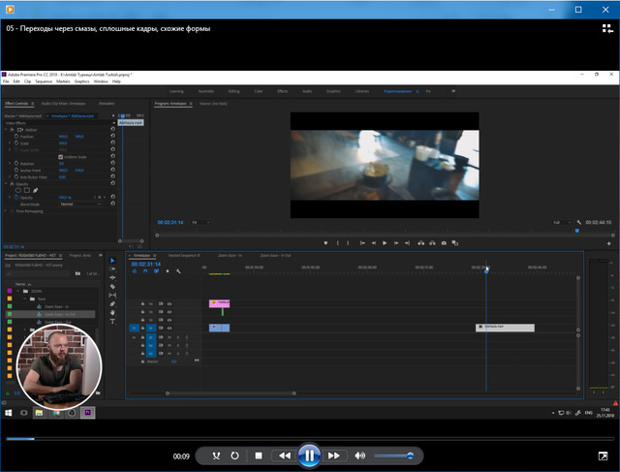Toggle the Position stopwatch animation
The height and width of the screenshot is (472, 620).
15,137
